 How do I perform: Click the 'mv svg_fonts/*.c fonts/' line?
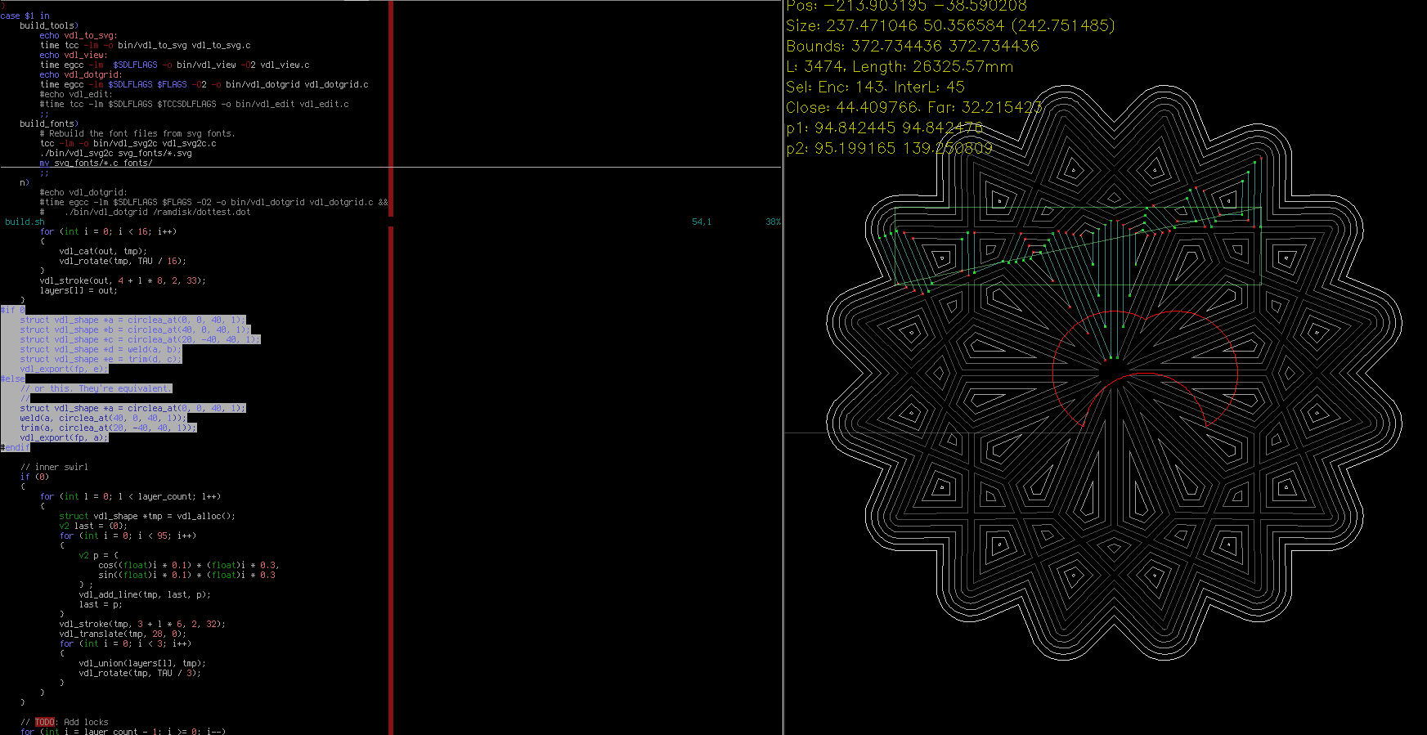[96, 163]
